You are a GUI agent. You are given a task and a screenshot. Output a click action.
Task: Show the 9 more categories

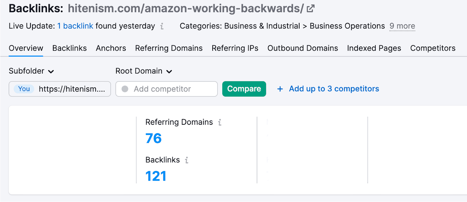pos(402,26)
